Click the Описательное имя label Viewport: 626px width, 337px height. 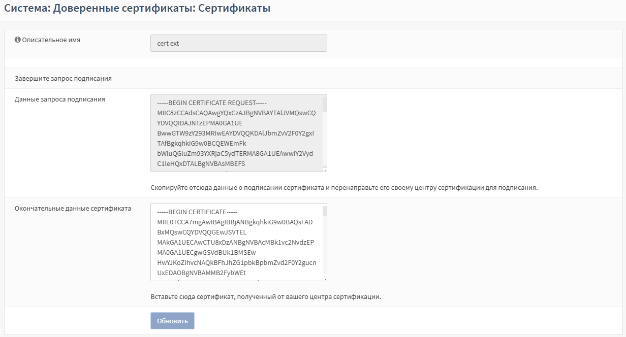point(51,40)
